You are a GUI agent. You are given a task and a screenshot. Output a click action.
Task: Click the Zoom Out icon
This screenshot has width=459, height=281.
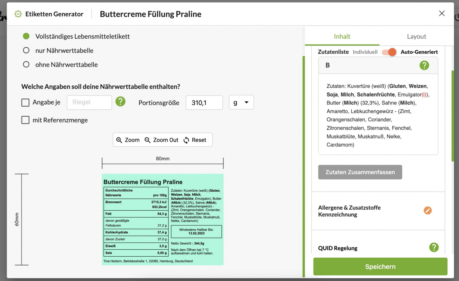147,140
